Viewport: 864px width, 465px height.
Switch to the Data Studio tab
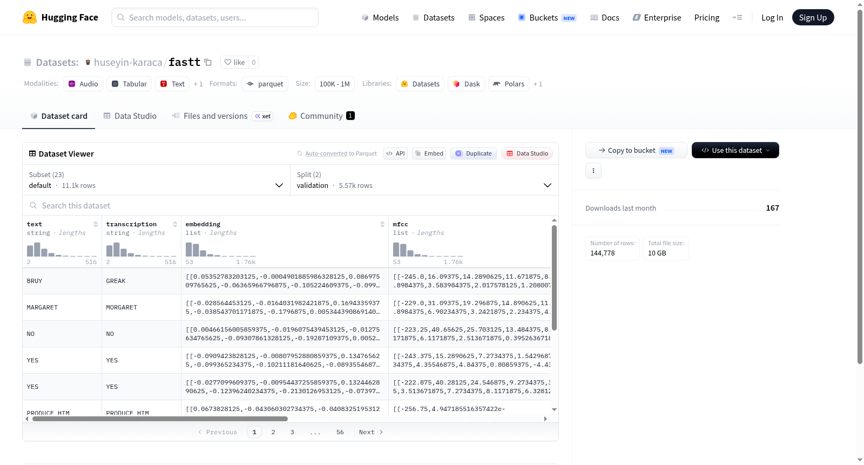pos(130,116)
